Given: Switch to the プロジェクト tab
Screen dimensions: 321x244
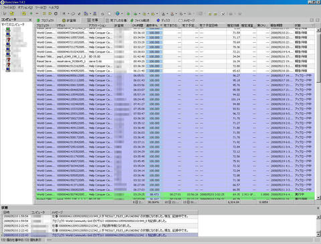Looking at the screenshot, I should (45, 20).
